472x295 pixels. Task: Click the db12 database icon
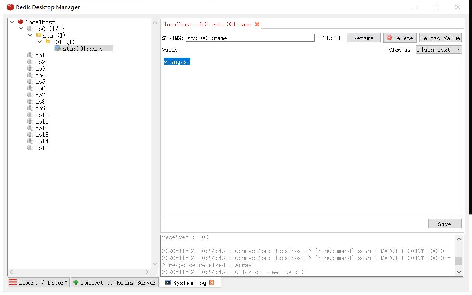[30, 128]
